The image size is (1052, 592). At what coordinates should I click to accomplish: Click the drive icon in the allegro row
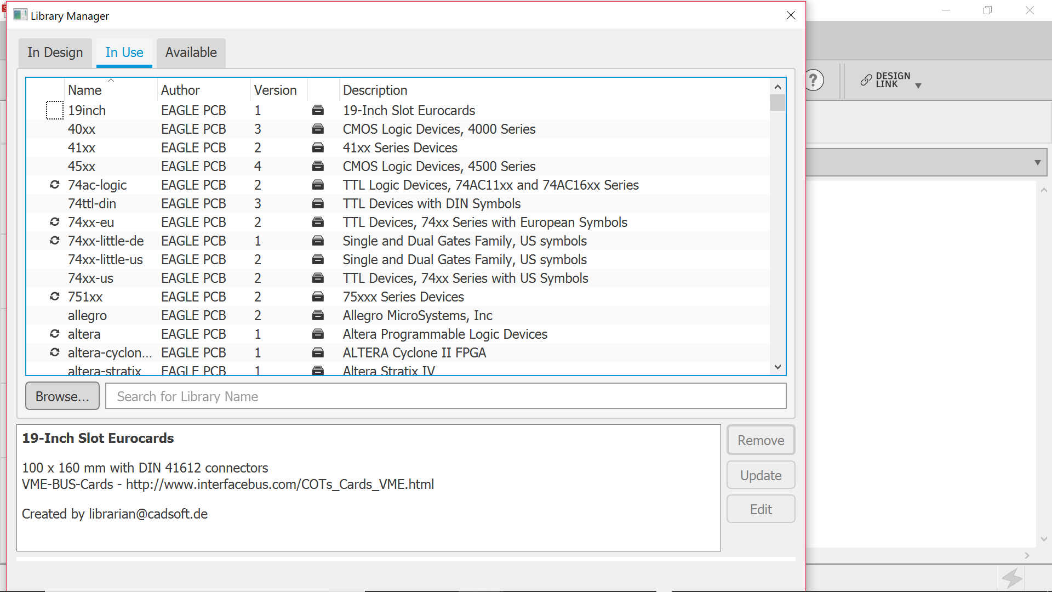pos(318,315)
